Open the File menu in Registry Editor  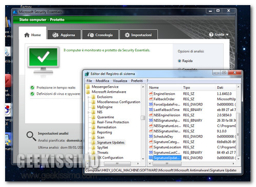(x=89, y=81)
